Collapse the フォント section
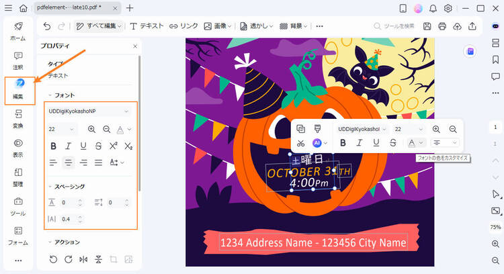Screen dimensions: 504x274 (50, 95)
